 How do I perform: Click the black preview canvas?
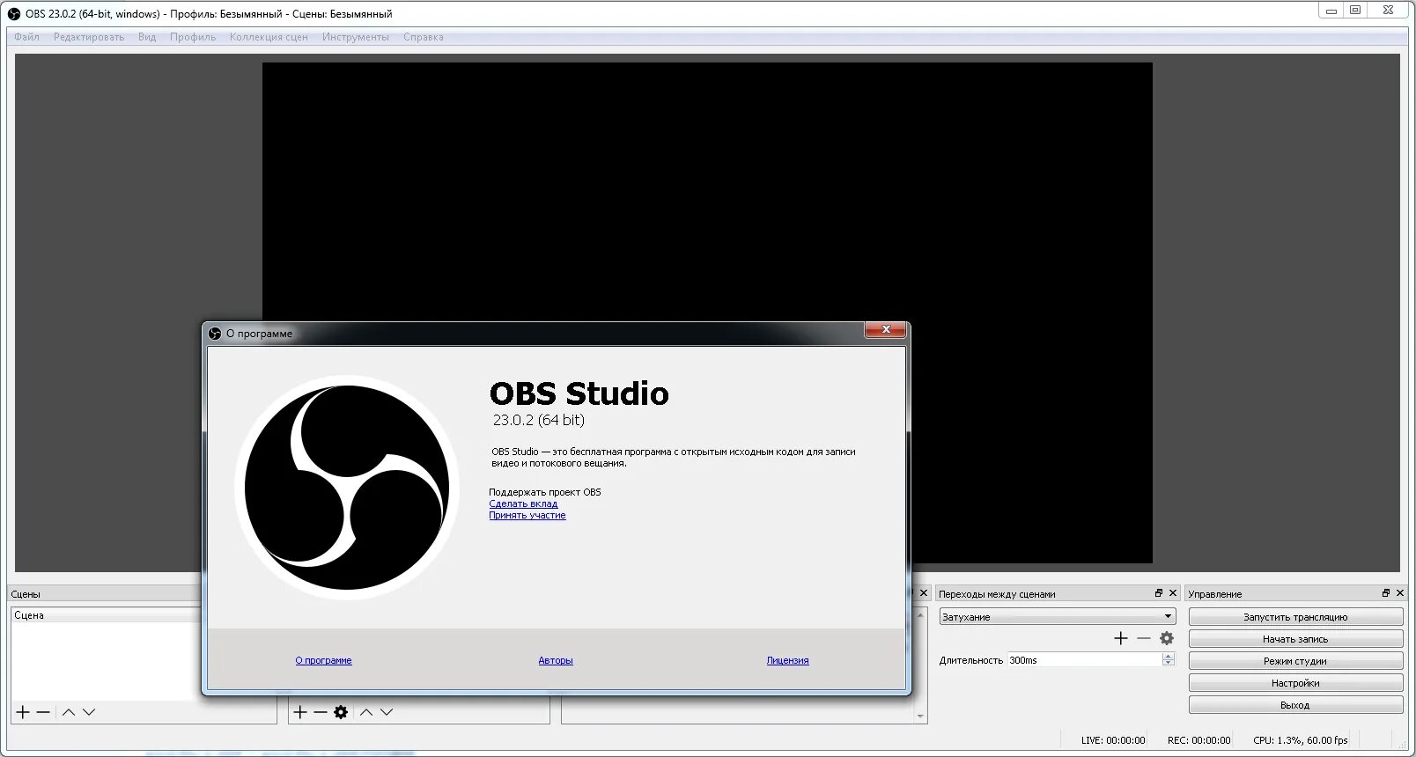(707, 312)
